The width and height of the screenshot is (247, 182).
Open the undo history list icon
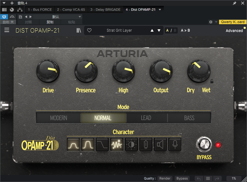click(208, 179)
